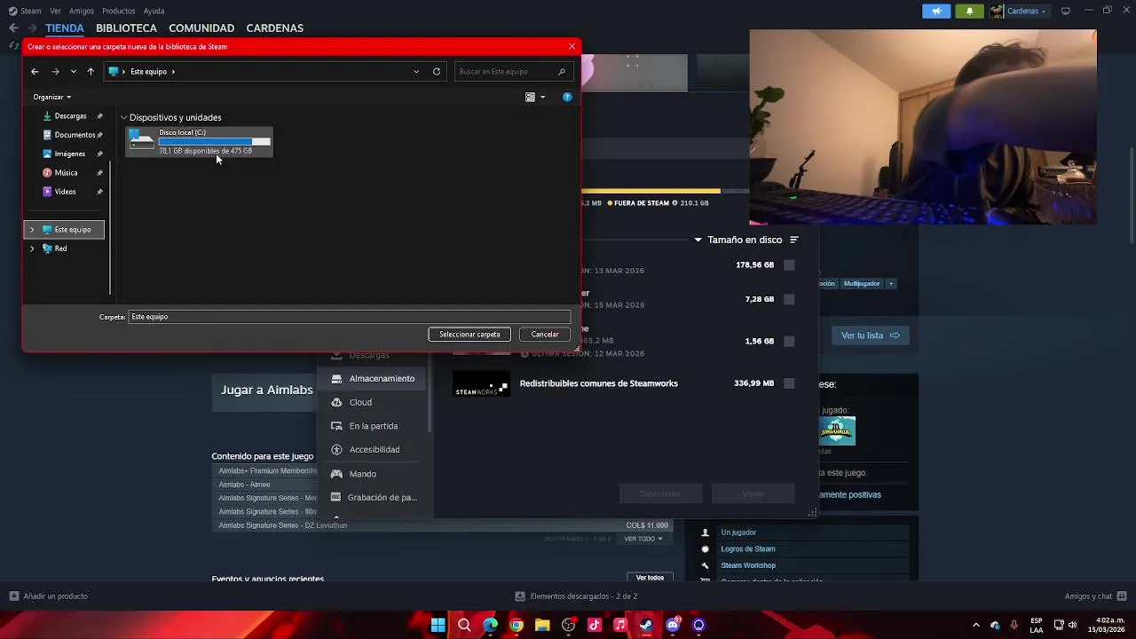This screenshot has height=639, width=1136.
Task: Open En la partida settings section
Action: click(x=374, y=426)
